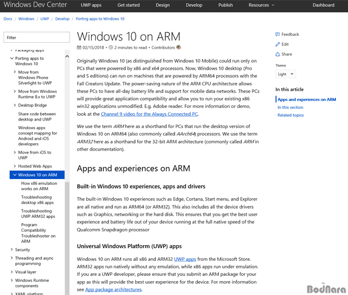Open the Develop menu item
The image size is (348, 295).
coord(194,5)
